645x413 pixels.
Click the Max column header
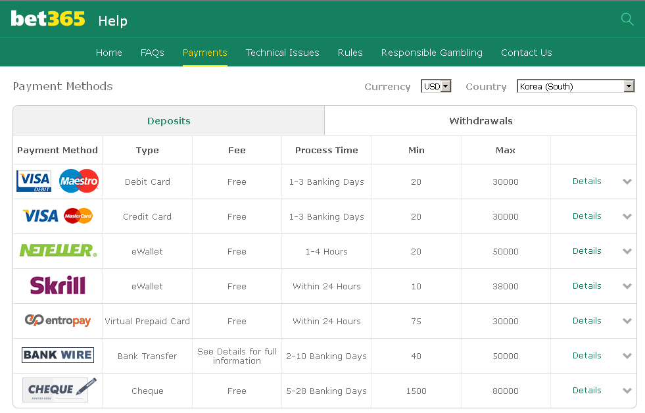tap(506, 150)
